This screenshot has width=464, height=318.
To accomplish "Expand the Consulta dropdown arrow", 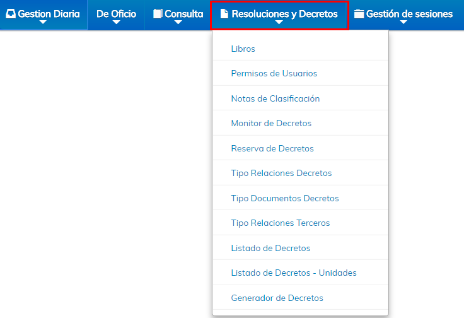I will point(178,22).
